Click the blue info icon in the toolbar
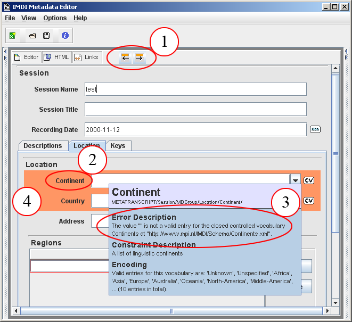The height and width of the screenshot is (322, 352). pyautogui.click(x=65, y=36)
